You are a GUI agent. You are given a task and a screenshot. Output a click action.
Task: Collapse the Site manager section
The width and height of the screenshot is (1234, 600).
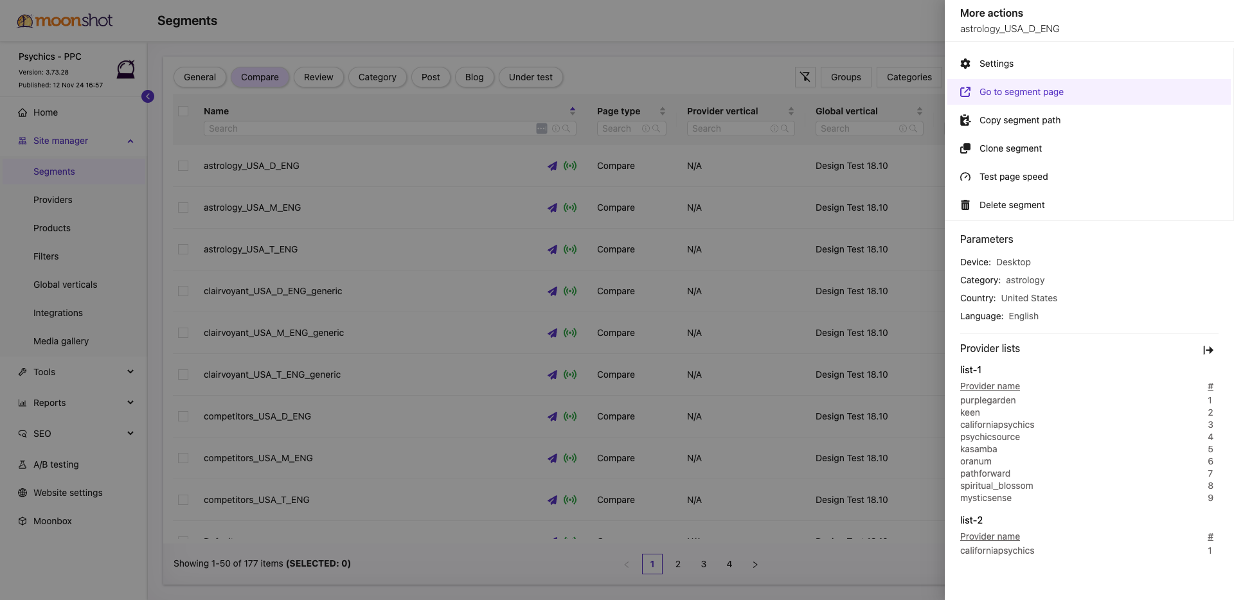click(130, 141)
